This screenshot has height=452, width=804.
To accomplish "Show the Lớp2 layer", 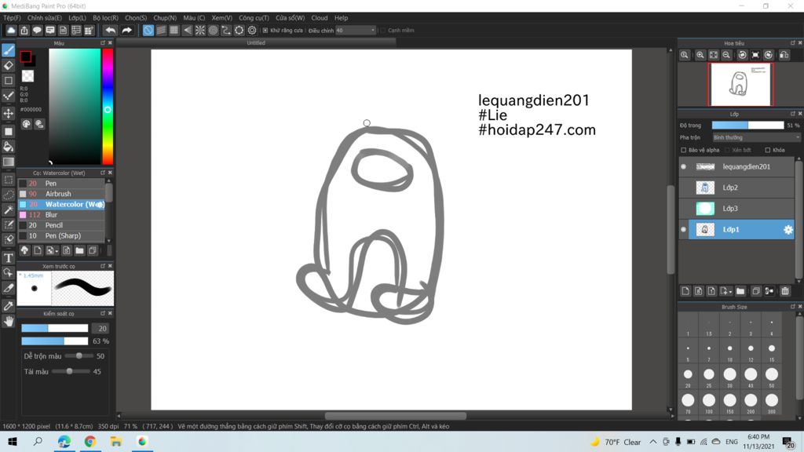I will click(x=684, y=188).
